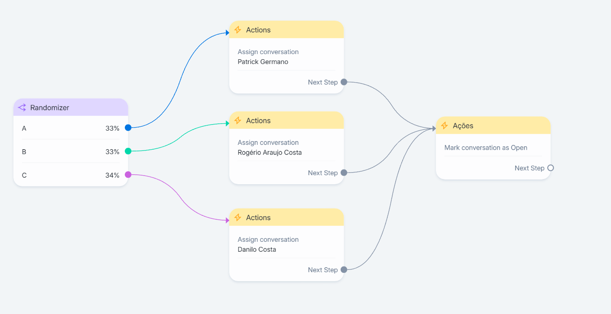Click Assign conversation label above Rogério Araujo Costa
Screen dimensions: 611x314
[268, 143]
